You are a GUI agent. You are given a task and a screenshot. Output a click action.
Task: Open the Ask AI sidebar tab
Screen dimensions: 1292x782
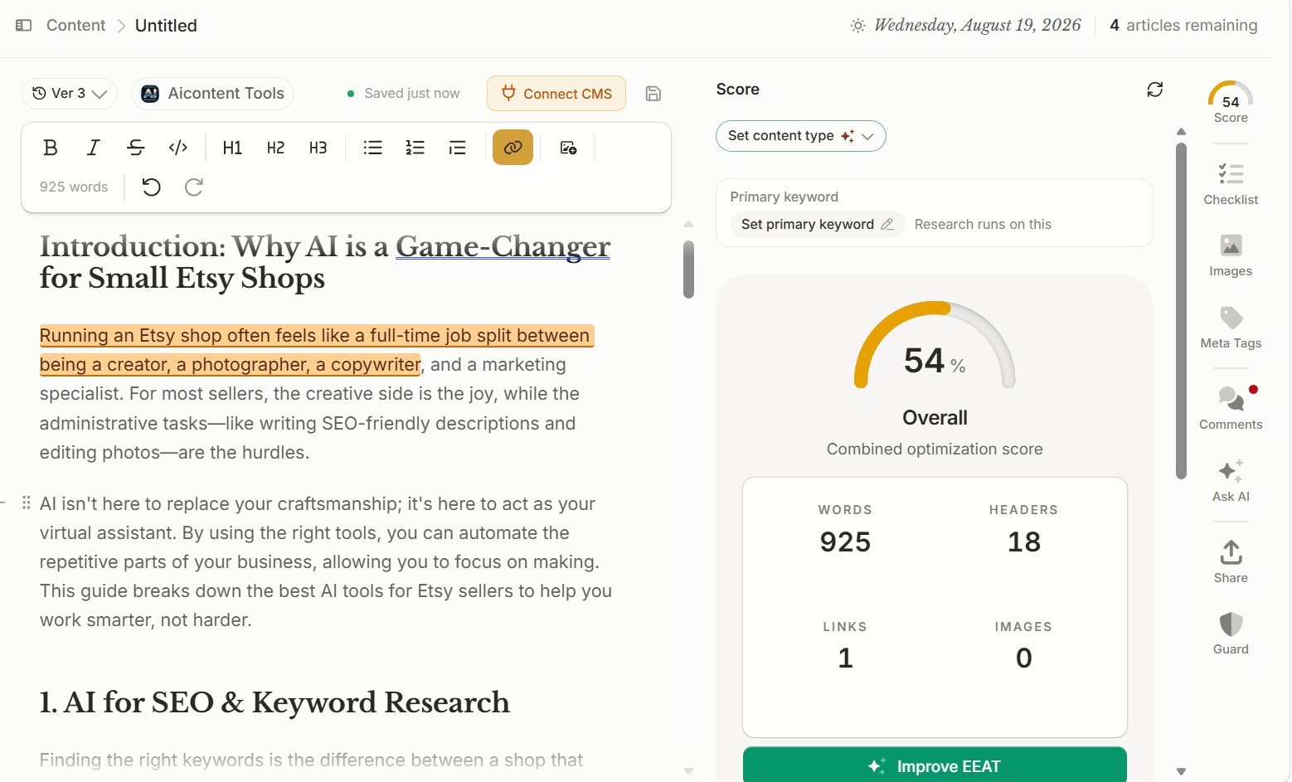pos(1231,481)
